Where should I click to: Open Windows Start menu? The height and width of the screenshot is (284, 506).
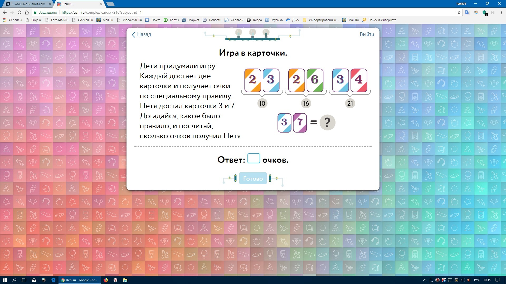pyautogui.click(x=4, y=280)
